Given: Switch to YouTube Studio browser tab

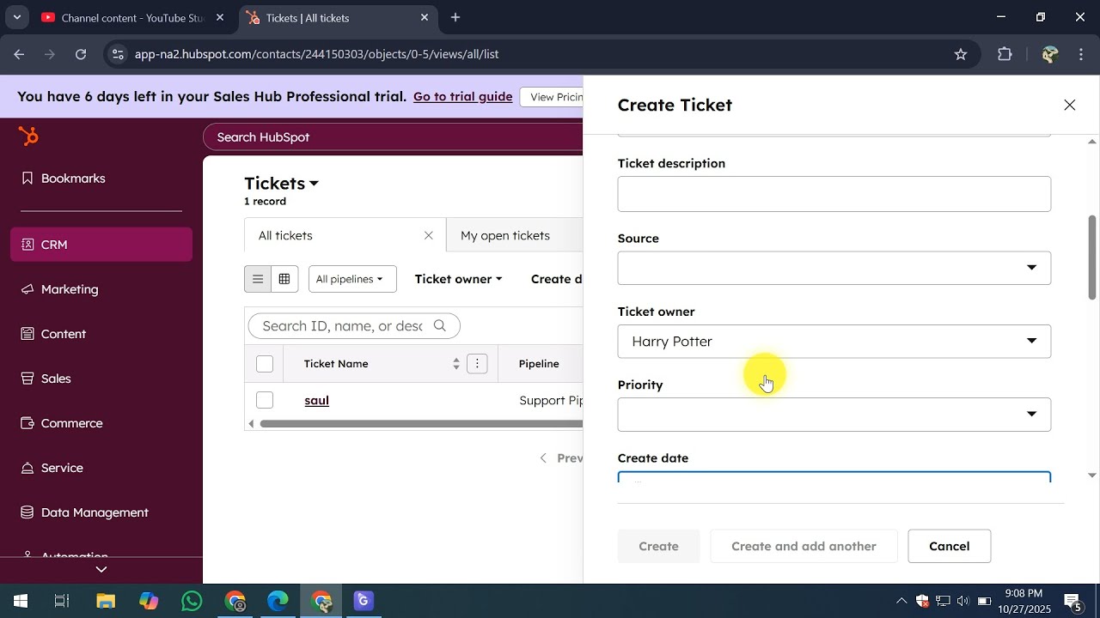Looking at the screenshot, I should (x=132, y=17).
